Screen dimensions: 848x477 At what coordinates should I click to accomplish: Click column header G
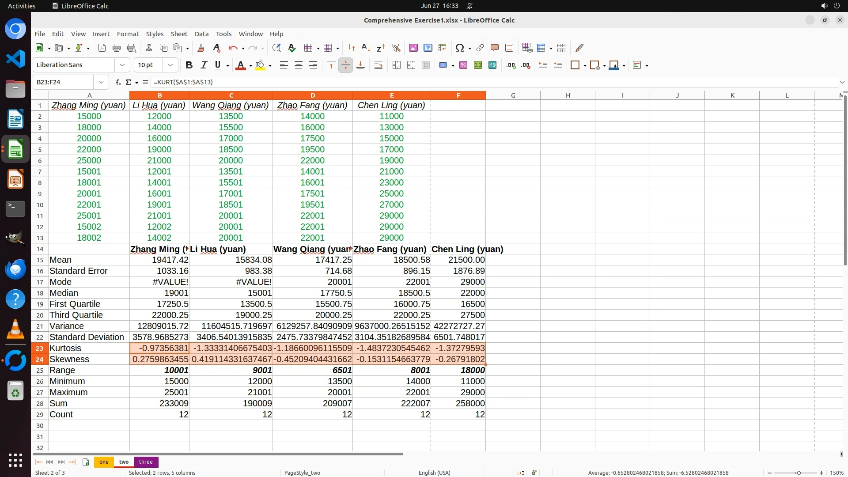(x=513, y=95)
